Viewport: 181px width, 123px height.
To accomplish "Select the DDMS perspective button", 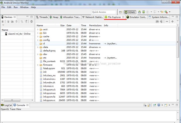I will point(130,12).
